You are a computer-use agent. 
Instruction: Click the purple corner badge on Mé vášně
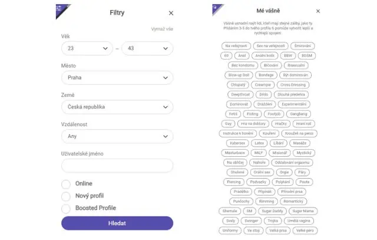(216, 9)
